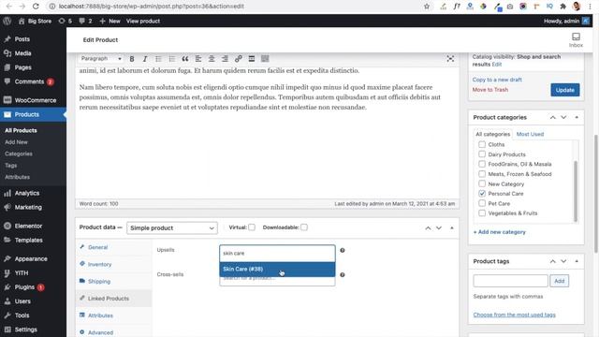599x337 pixels.
Task: Open browser profile avatar
Action: [577, 7]
